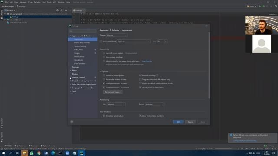Click the Run button in the main toolbar
The width and height of the screenshot is (278, 156).
(x=260, y=6)
